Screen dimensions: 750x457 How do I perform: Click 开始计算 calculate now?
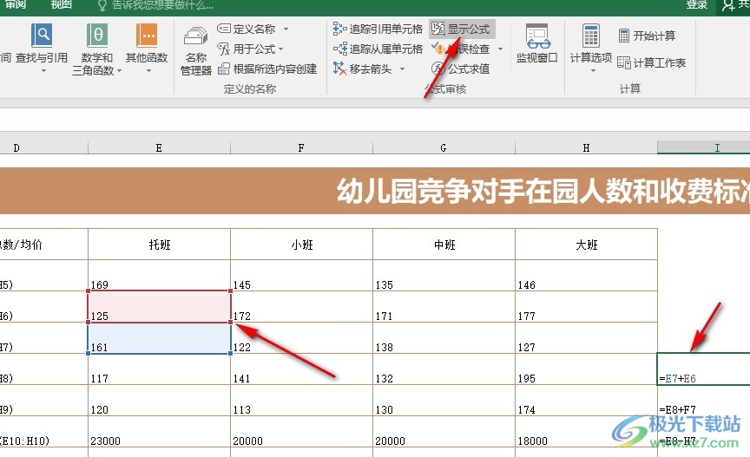648,36
